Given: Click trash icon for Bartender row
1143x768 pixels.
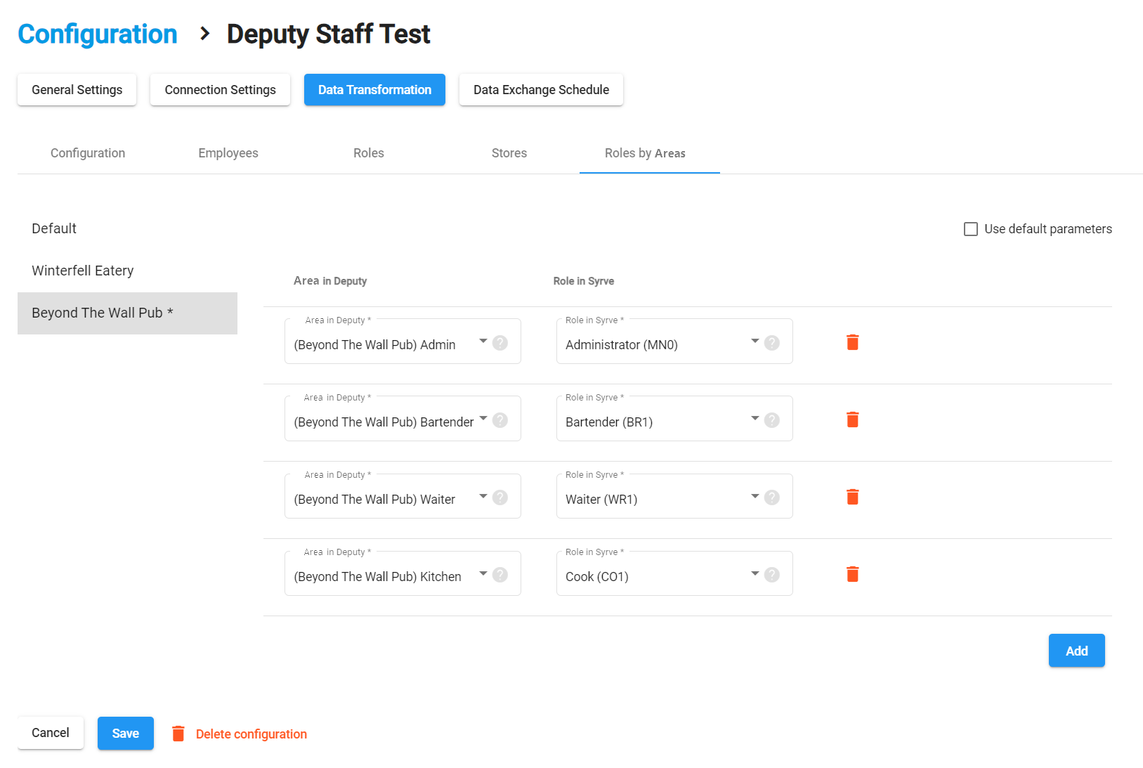Looking at the screenshot, I should pos(852,419).
